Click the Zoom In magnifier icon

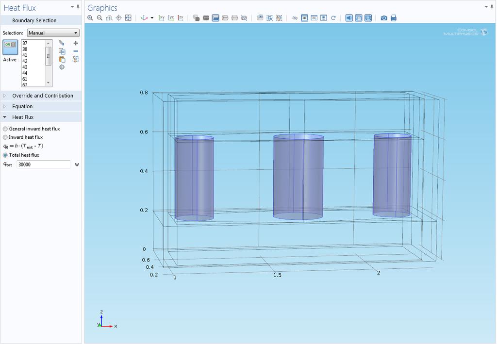click(x=90, y=18)
